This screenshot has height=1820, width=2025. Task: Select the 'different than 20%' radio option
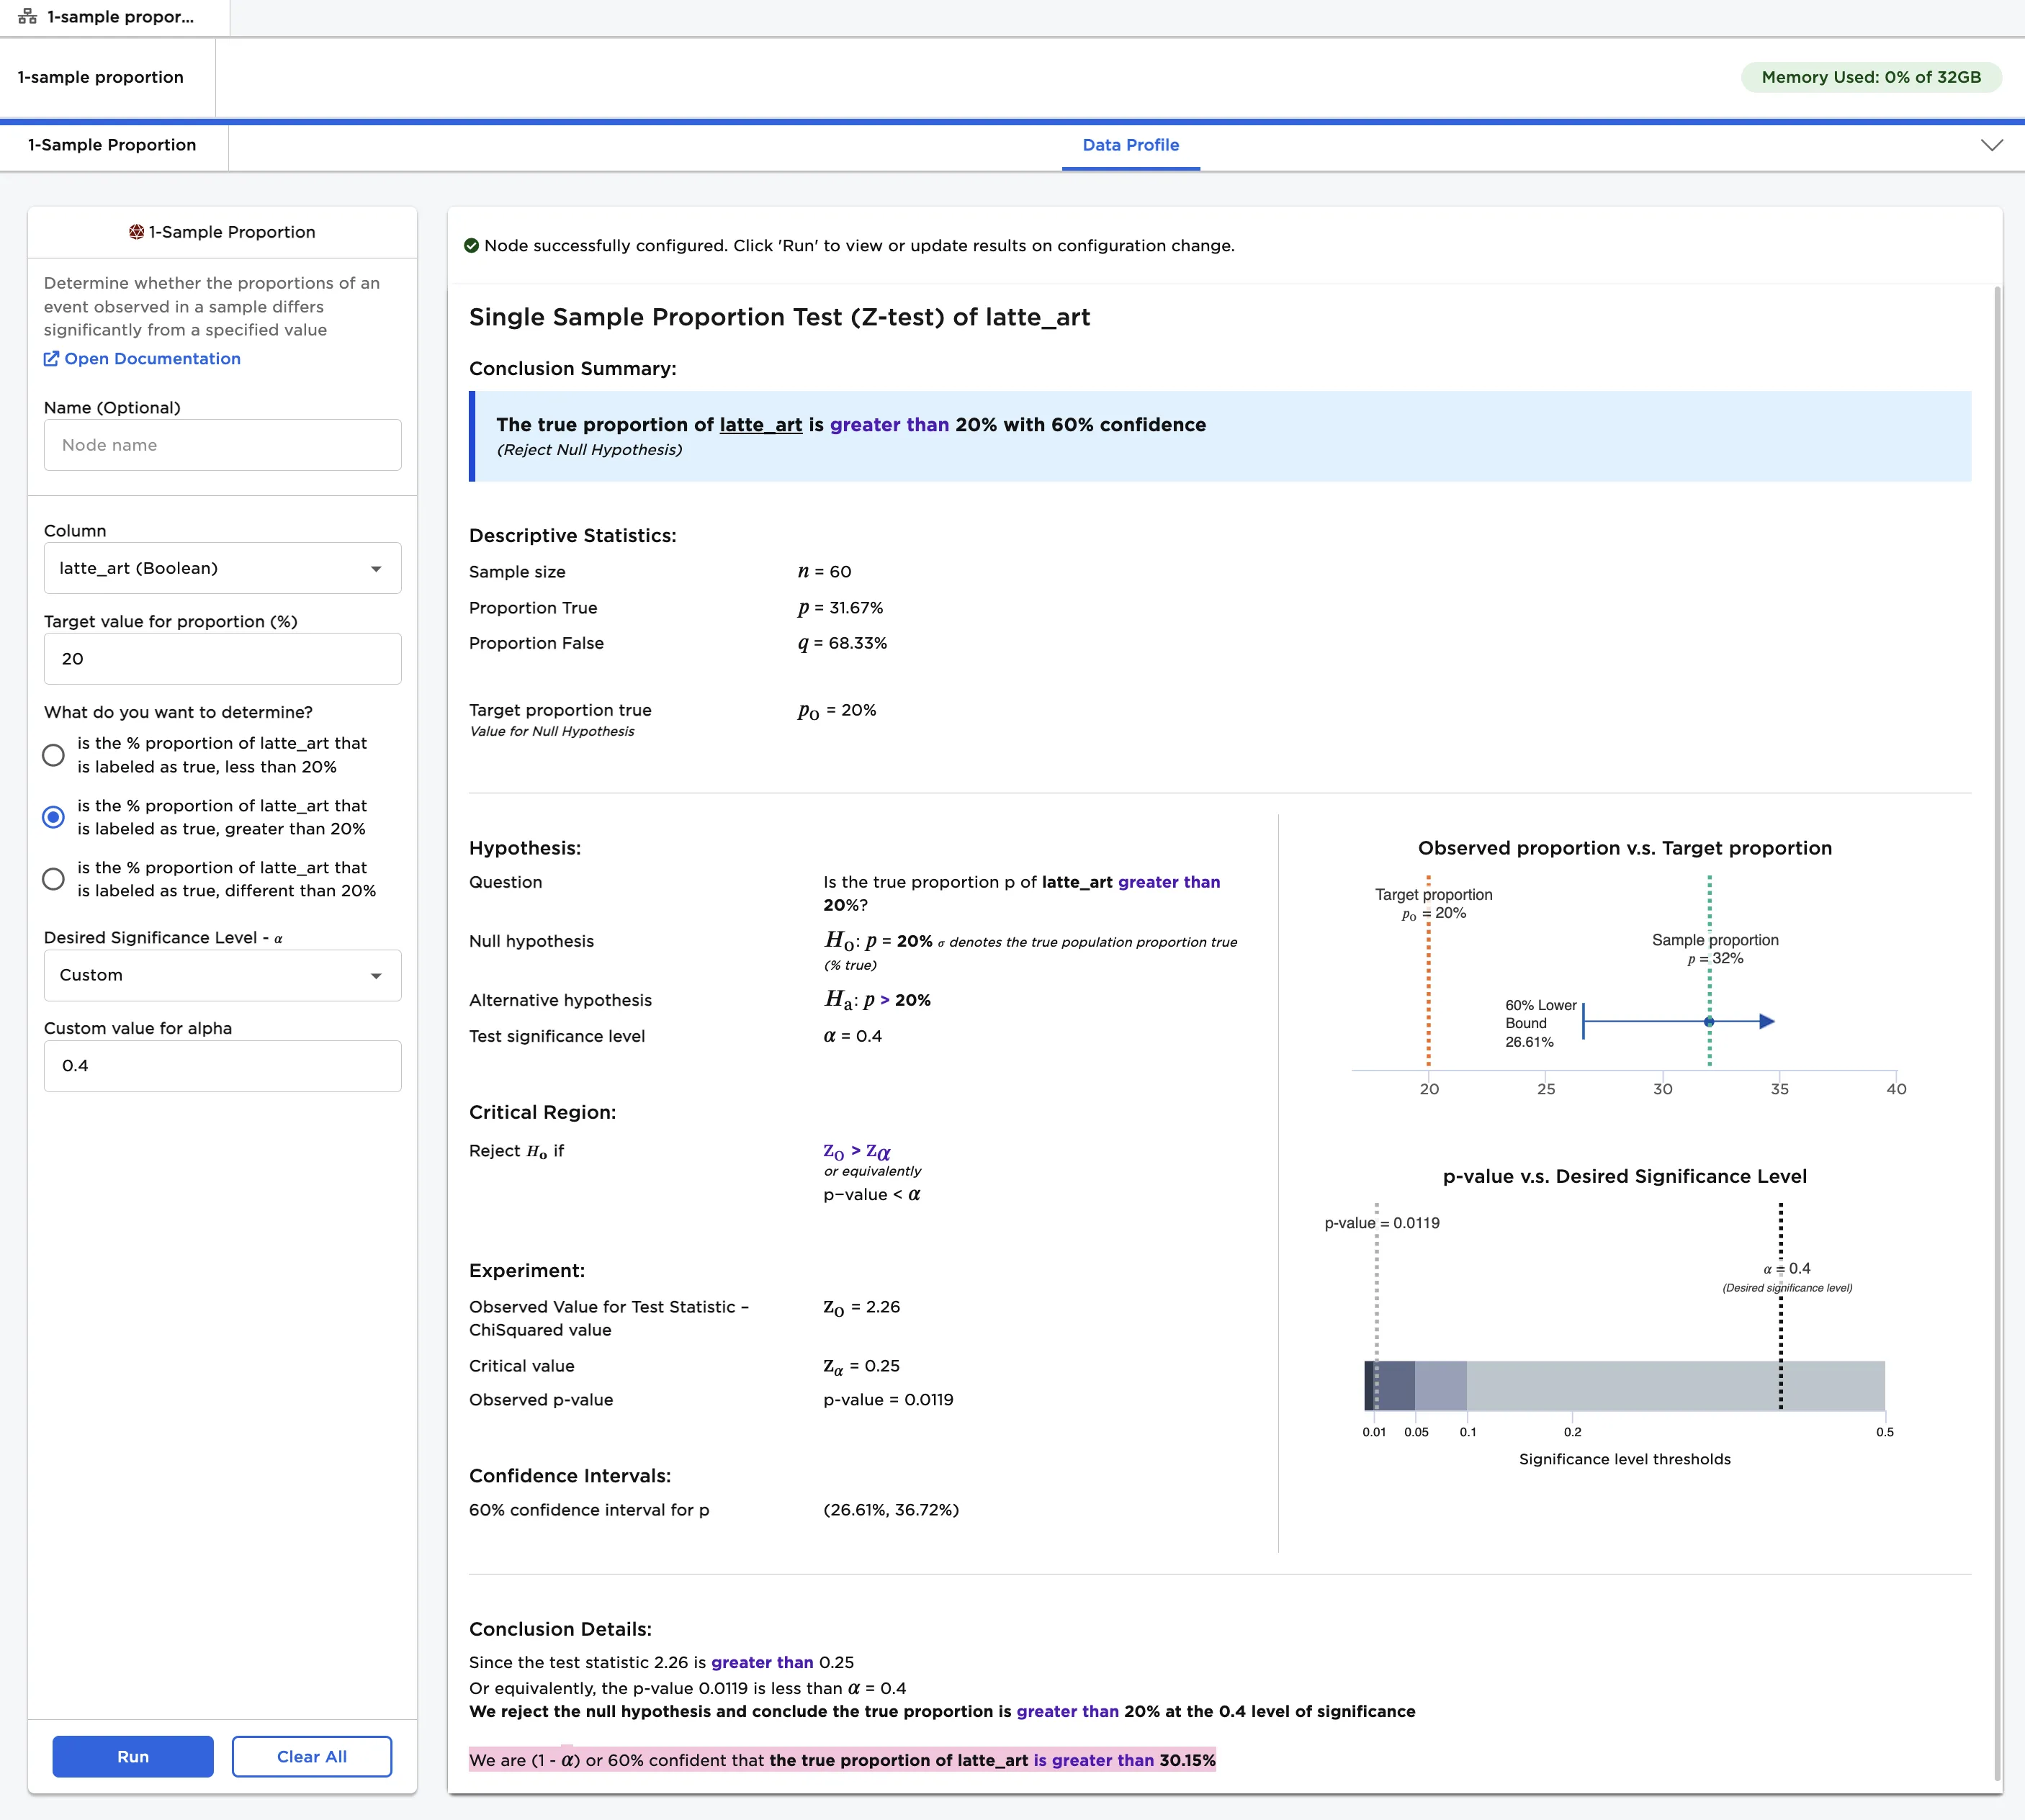[53, 879]
